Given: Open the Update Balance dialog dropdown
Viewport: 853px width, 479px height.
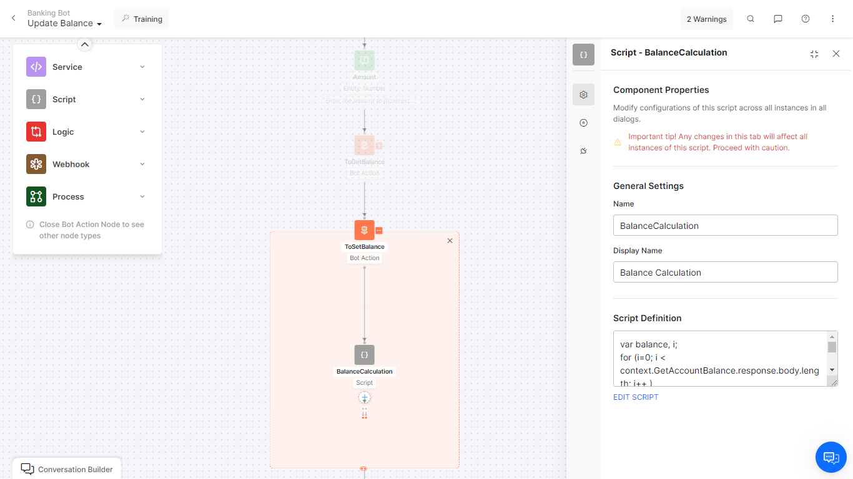Looking at the screenshot, I should tap(64, 23).
